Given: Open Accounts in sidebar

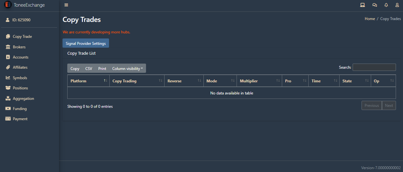Looking at the screenshot, I should (20, 57).
